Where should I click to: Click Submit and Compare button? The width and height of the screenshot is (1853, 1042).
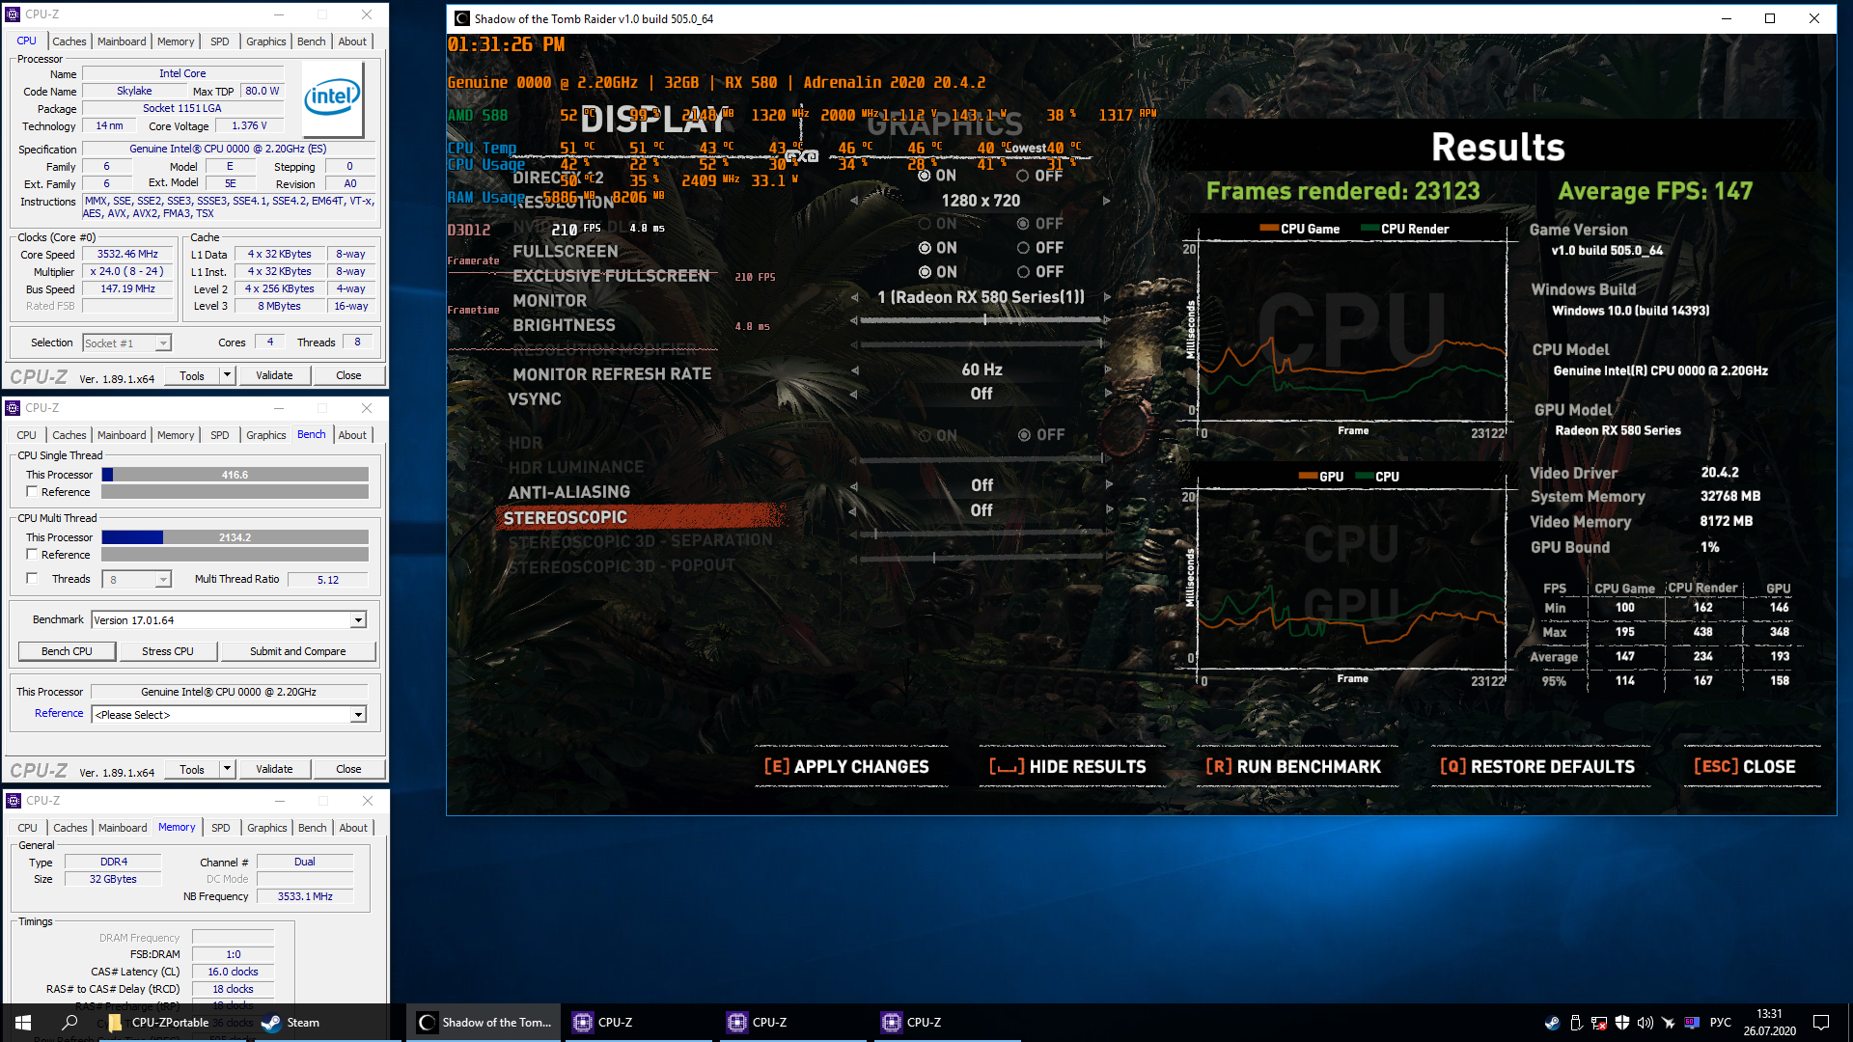[297, 651]
